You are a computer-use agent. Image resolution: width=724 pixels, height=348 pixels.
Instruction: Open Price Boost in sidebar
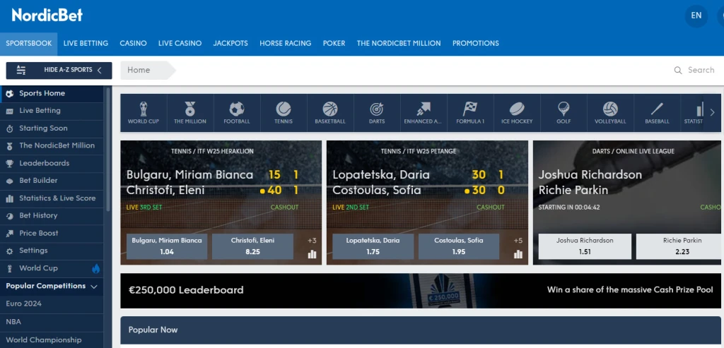pos(52,234)
